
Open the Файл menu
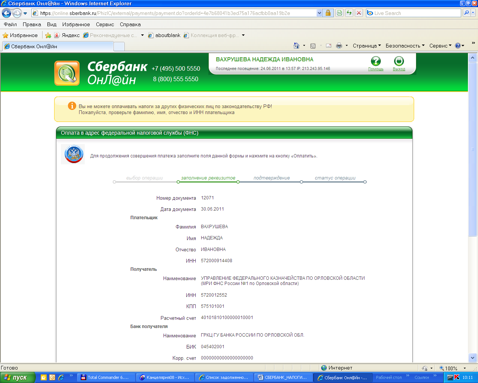[10, 24]
